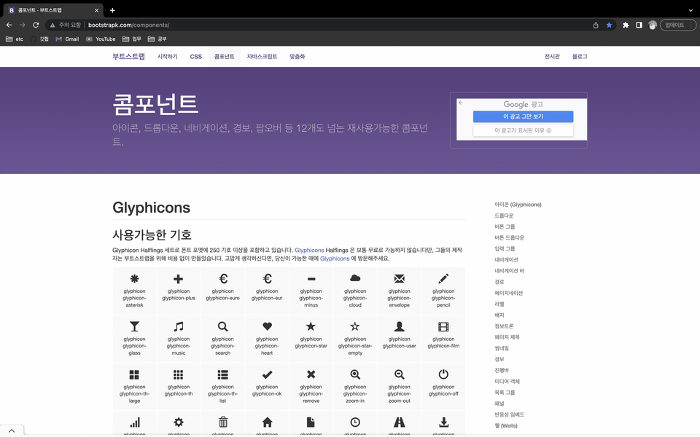Reload the page with refresh button
This screenshot has width=700, height=437.
[36, 25]
